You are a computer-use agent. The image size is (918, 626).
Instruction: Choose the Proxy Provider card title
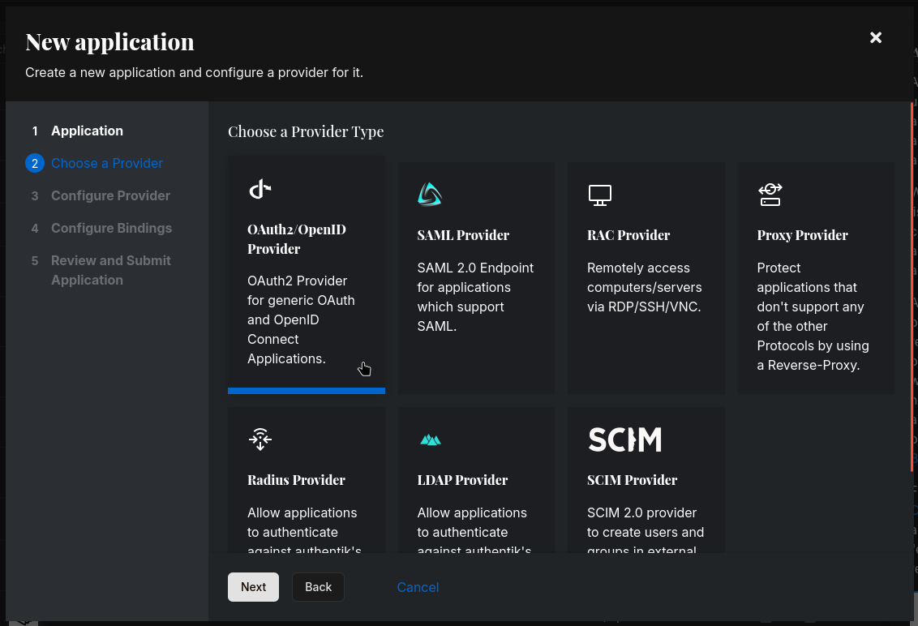pyautogui.click(x=802, y=235)
